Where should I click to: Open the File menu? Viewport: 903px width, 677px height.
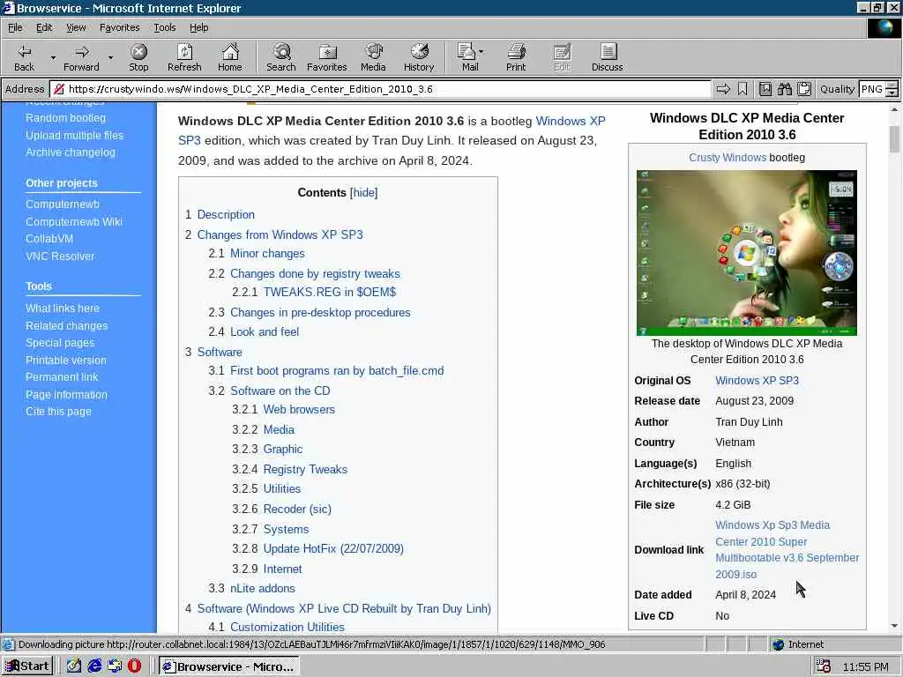pyautogui.click(x=15, y=27)
